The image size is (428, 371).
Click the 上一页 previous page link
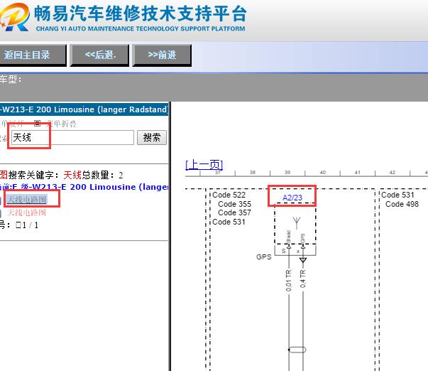[204, 164]
